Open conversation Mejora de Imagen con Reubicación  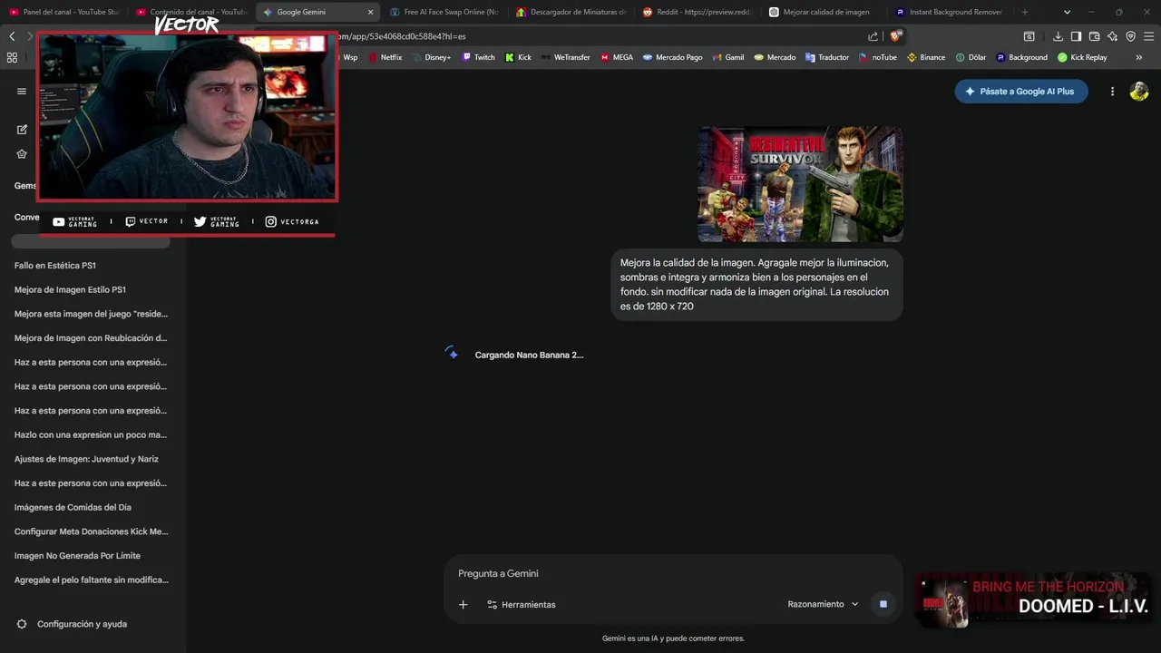(x=91, y=338)
